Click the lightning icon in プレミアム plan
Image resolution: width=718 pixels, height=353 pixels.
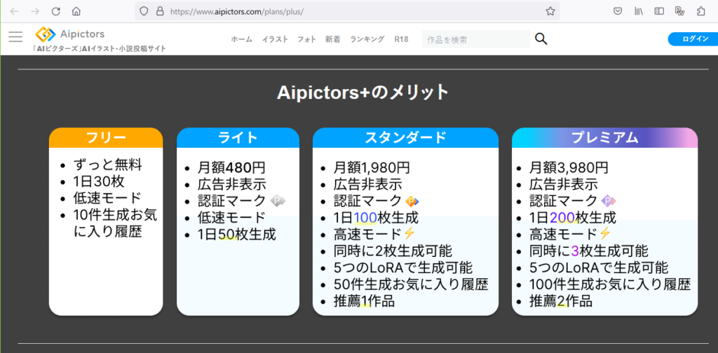click(605, 234)
